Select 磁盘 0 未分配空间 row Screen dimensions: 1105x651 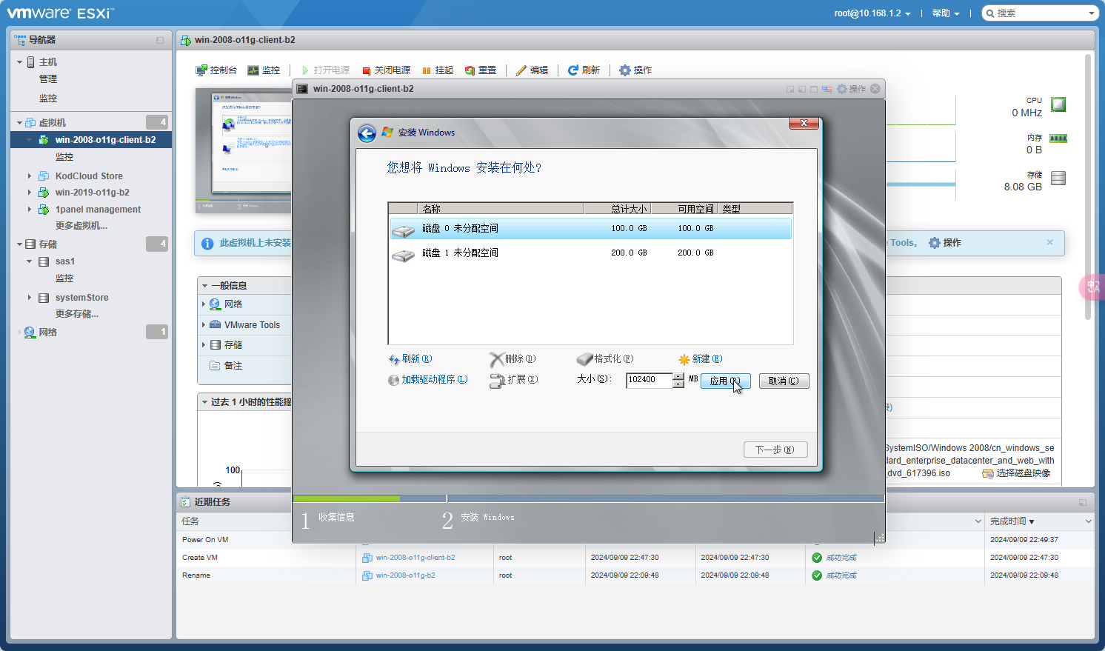point(591,229)
